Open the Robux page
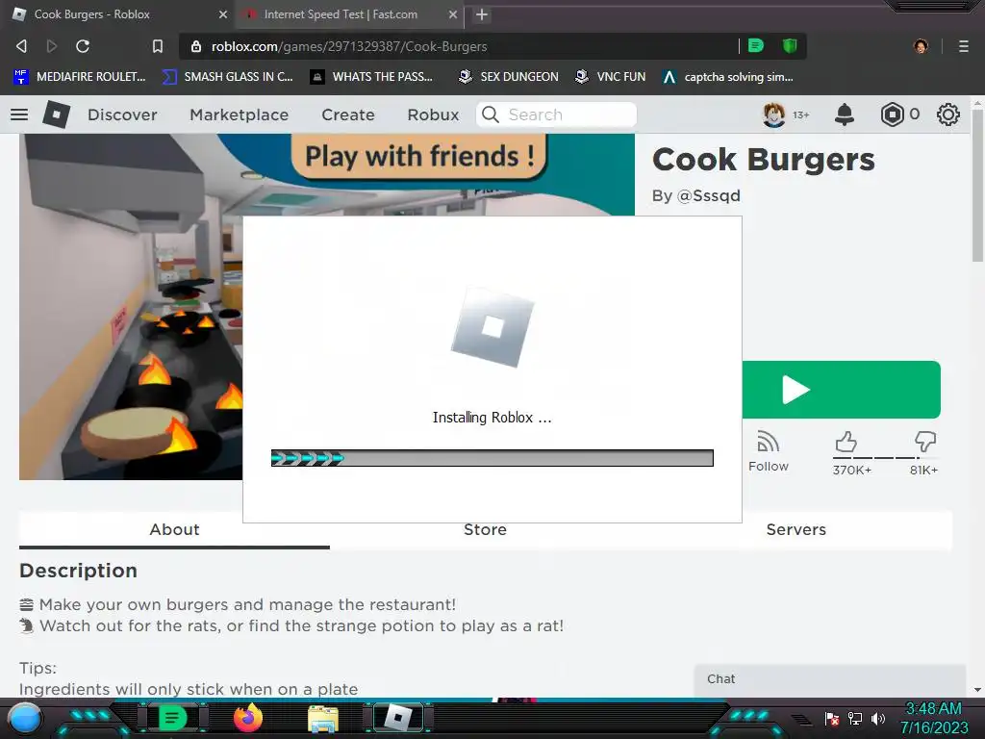The image size is (985, 739). (433, 115)
